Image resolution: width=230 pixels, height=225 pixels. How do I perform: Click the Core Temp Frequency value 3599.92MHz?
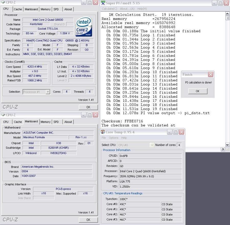[150, 176]
